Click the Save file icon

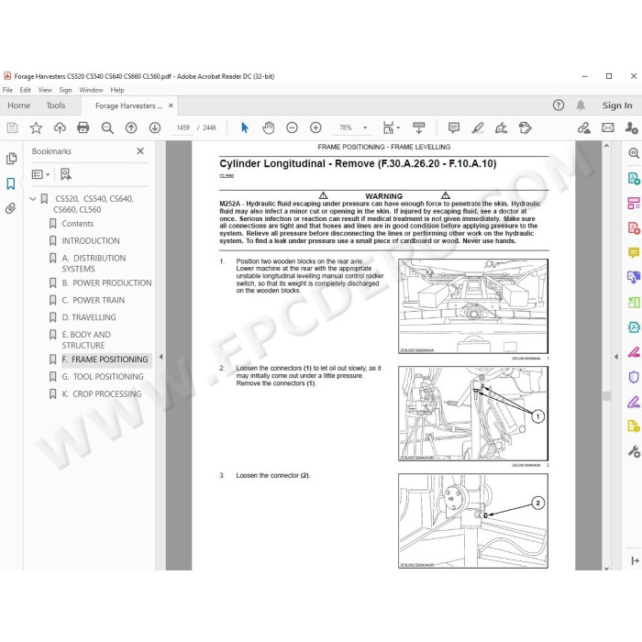point(12,128)
